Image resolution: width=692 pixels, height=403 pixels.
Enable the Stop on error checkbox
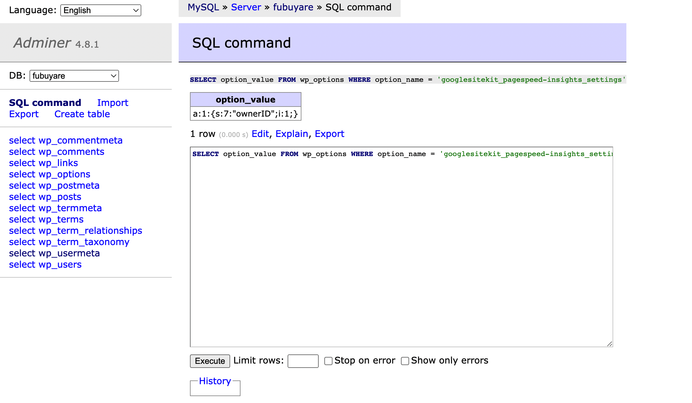328,361
